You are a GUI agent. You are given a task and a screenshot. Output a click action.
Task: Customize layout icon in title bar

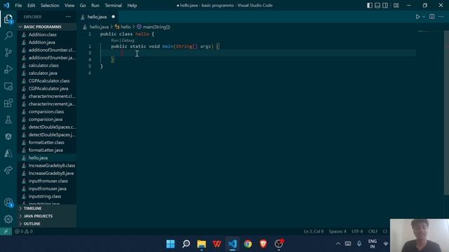point(396,6)
